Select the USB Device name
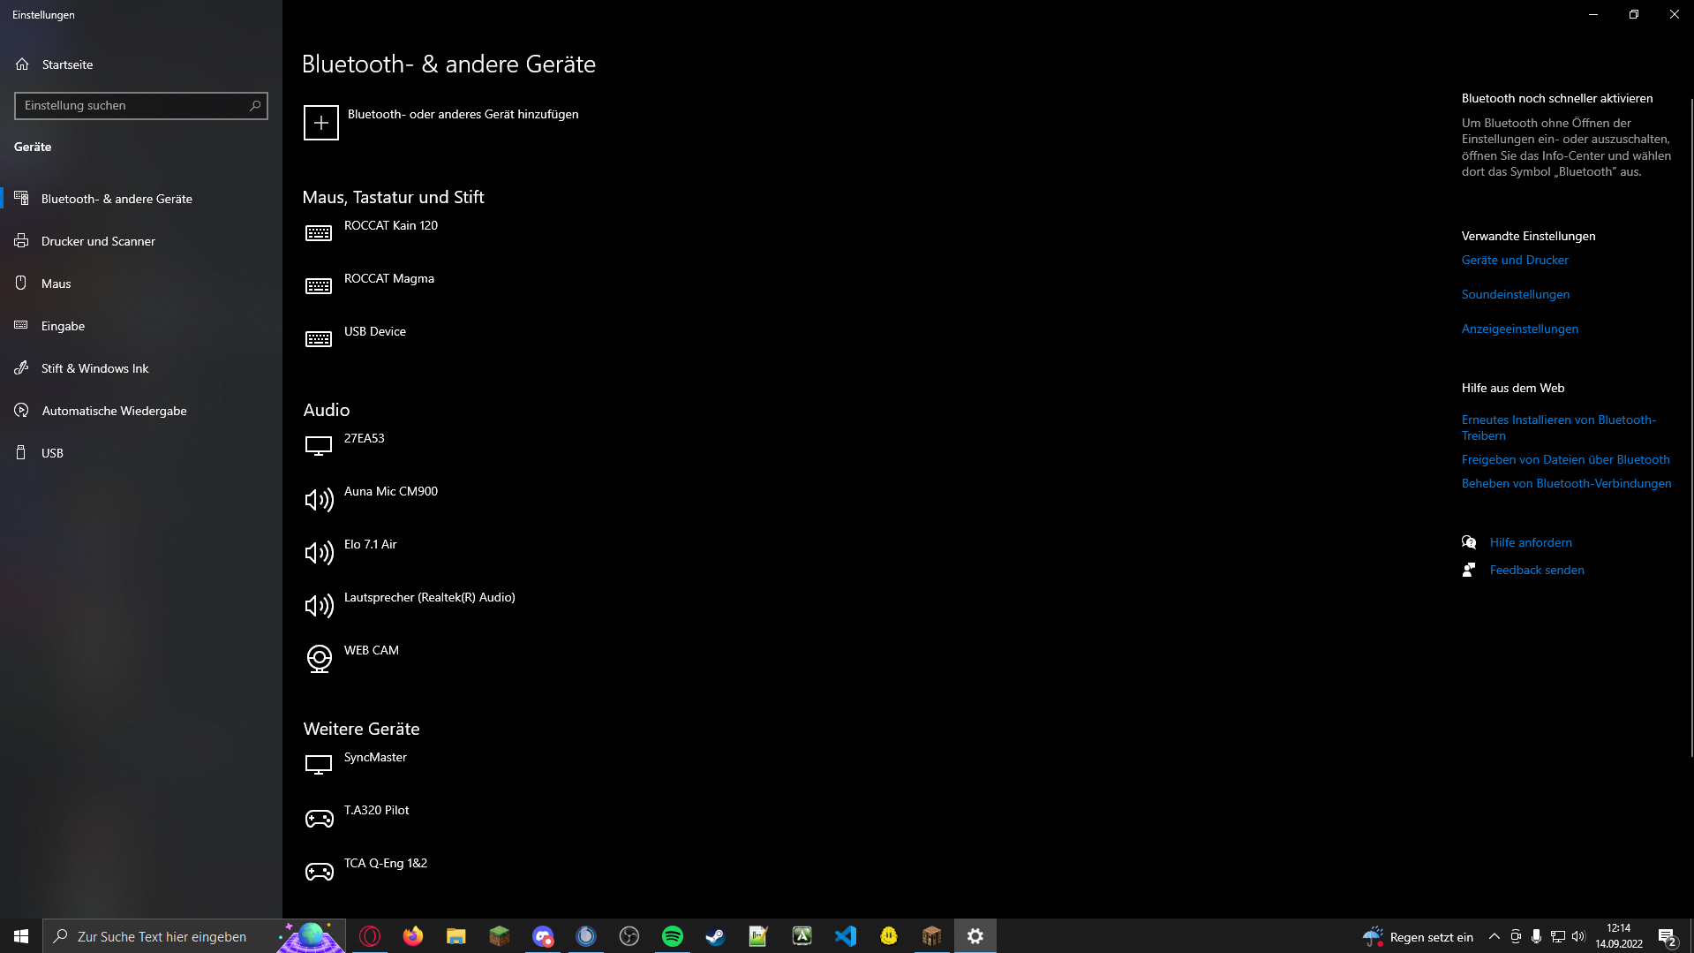Viewport: 1694px width, 953px height. 375,331
